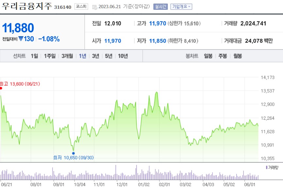Click the 최저 10,650 (09/30) label
The height and width of the screenshot is (196, 283).
(x=73, y=158)
